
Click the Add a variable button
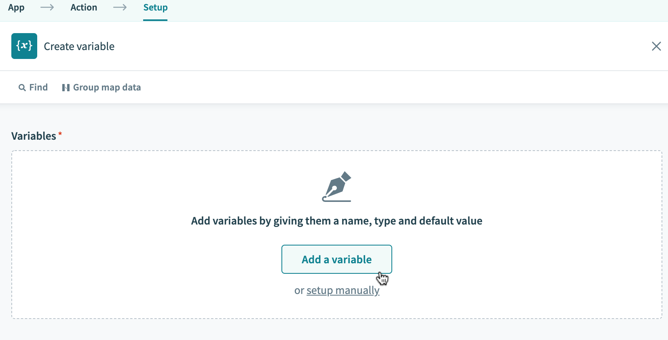336,259
